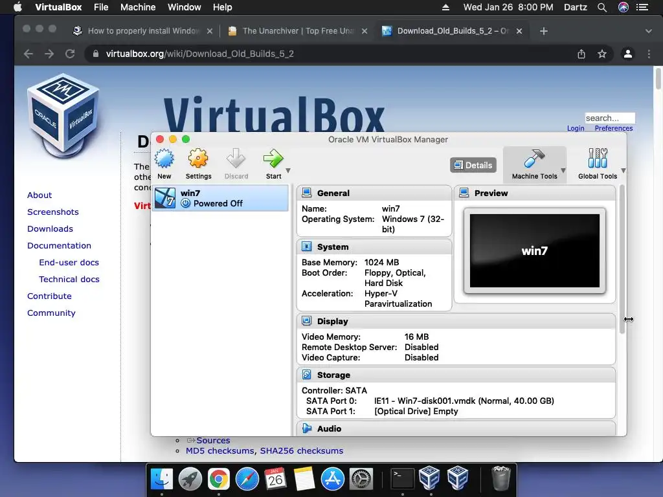Open Settings for the selected VM
663x497 pixels.
coord(198,164)
